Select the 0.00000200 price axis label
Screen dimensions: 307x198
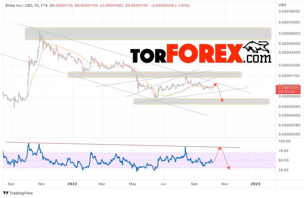pyautogui.click(x=289, y=134)
